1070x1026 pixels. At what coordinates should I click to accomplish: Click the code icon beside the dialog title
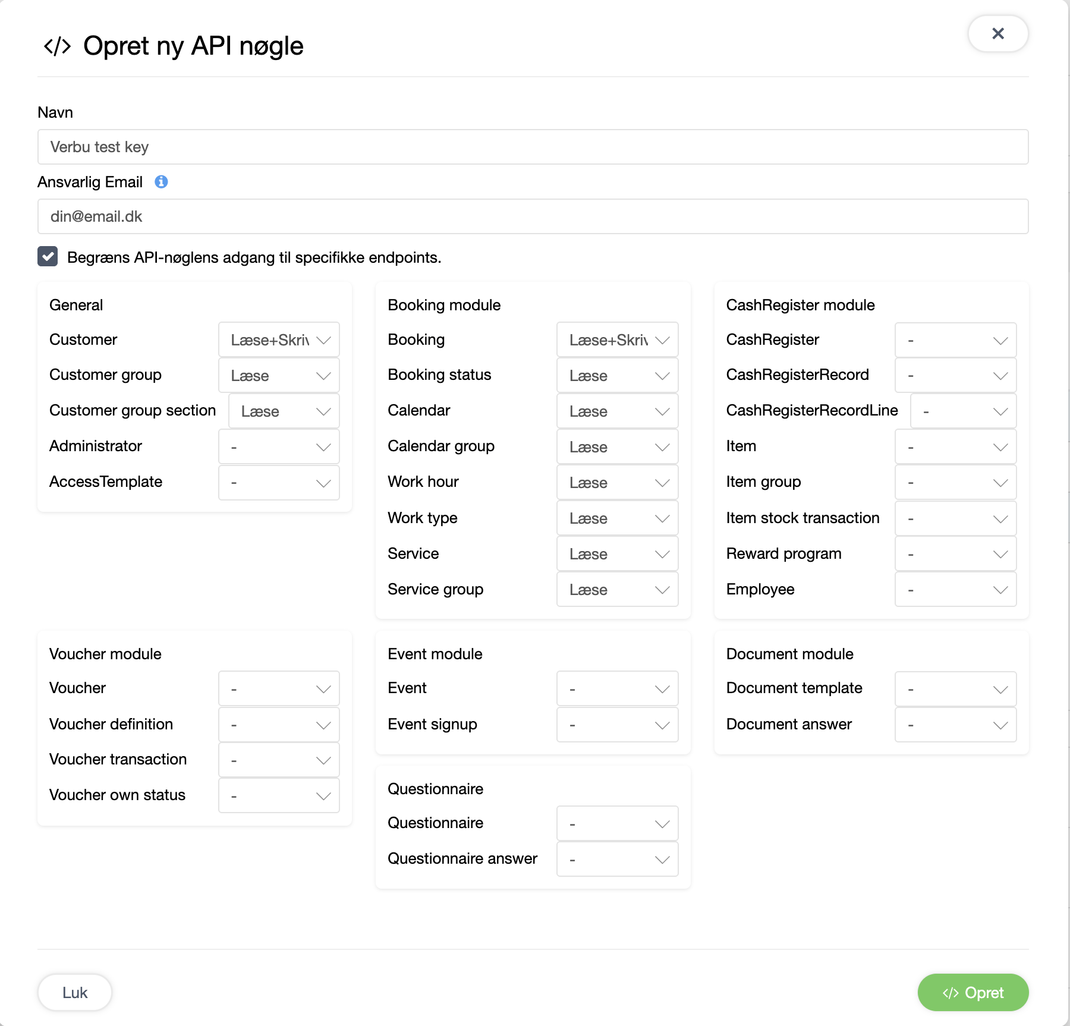[x=58, y=46]
